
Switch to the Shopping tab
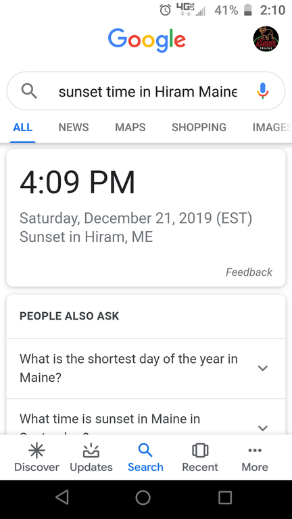[199, 128]
